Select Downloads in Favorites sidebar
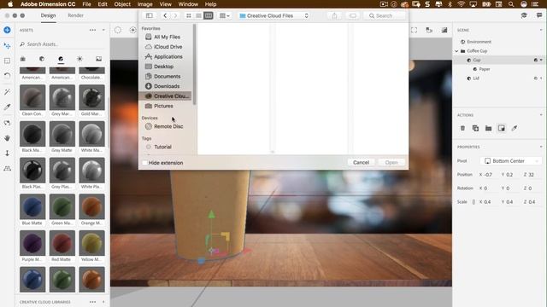The width and height of the screenshot is (547, 307). 167,86
